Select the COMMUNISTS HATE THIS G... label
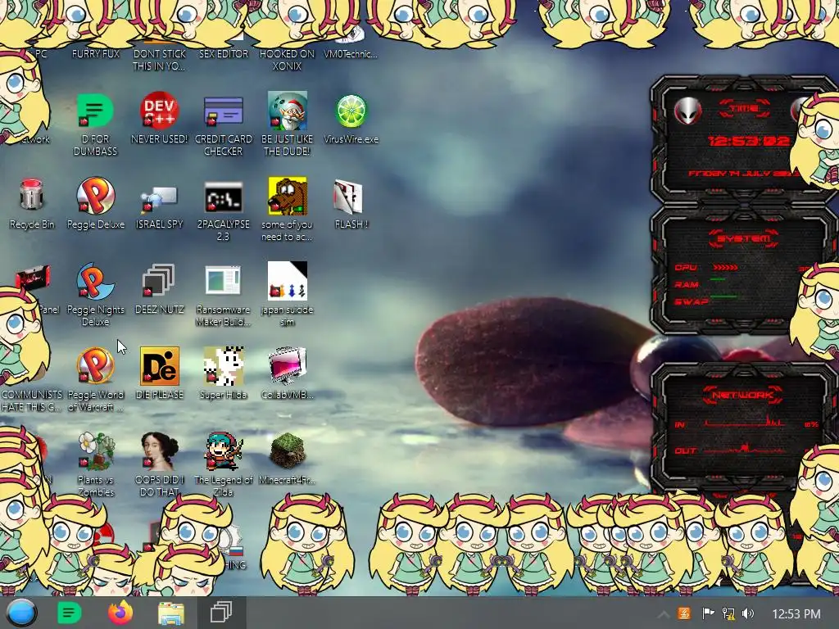 click(x=32, y=400)
